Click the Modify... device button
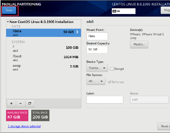170x133 pixels. (139, 44)
